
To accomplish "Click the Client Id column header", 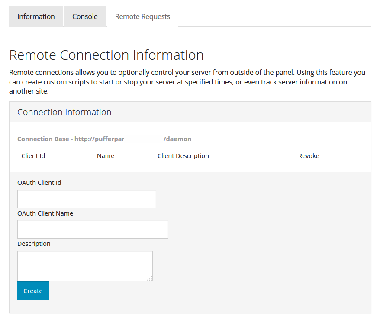I will coord(33,156).
